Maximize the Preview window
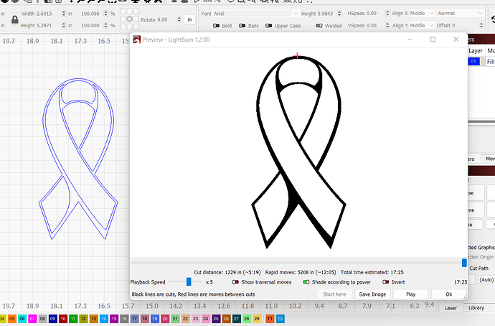495x326 pixels. coord(433,39)
